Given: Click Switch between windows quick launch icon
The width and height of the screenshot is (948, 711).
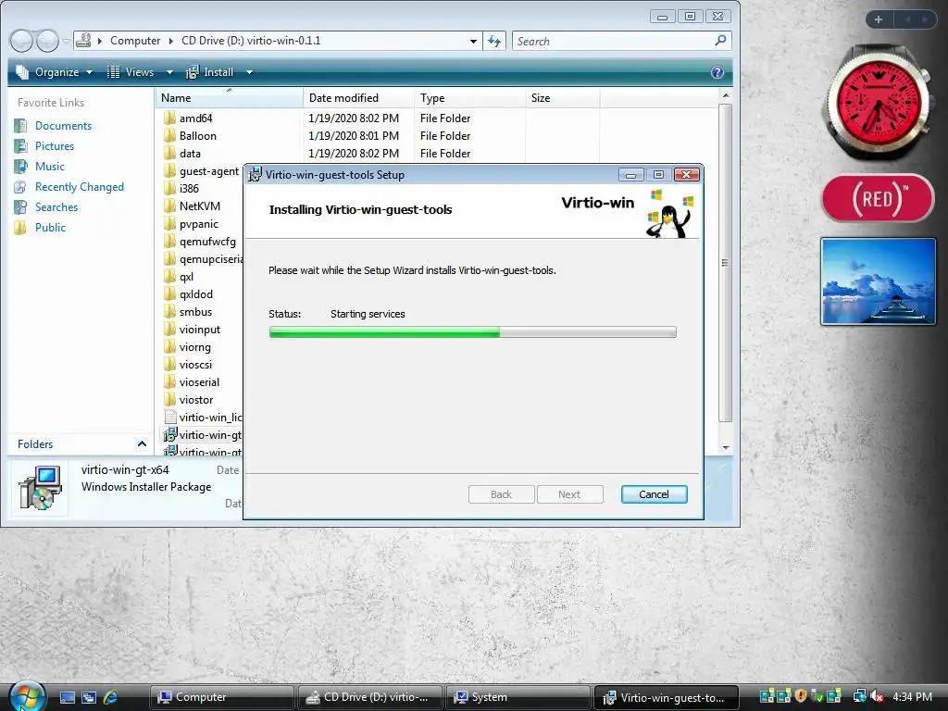Looking at the screenshot, I should pos(89,697).
